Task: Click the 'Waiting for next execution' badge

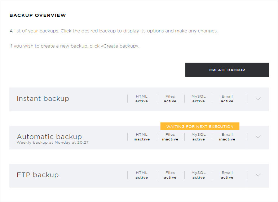Action: click(200, 126)
